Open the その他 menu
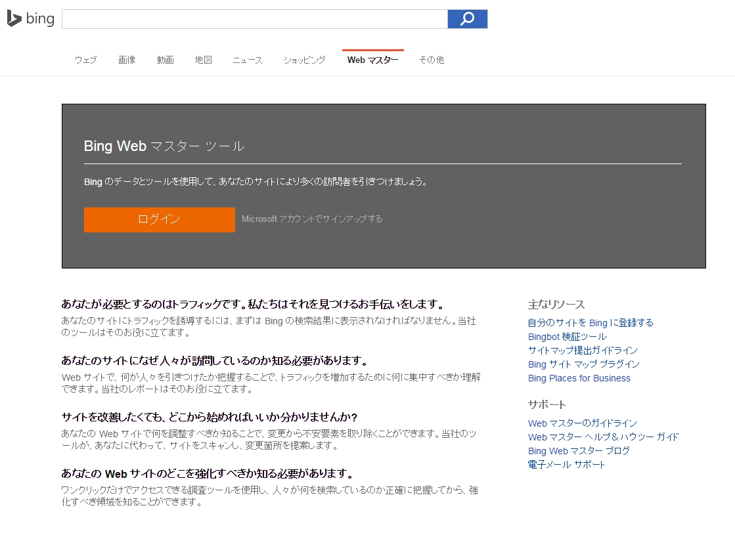 (432, 60)
